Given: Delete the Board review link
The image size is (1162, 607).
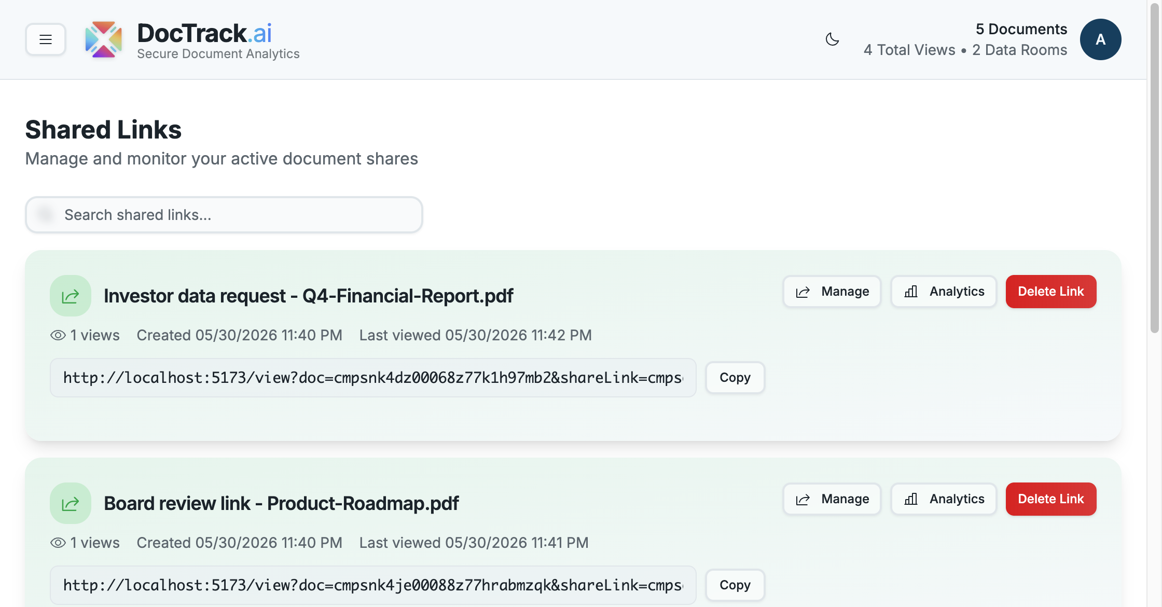Looking at the screenshot, I should pos(1051,499).
